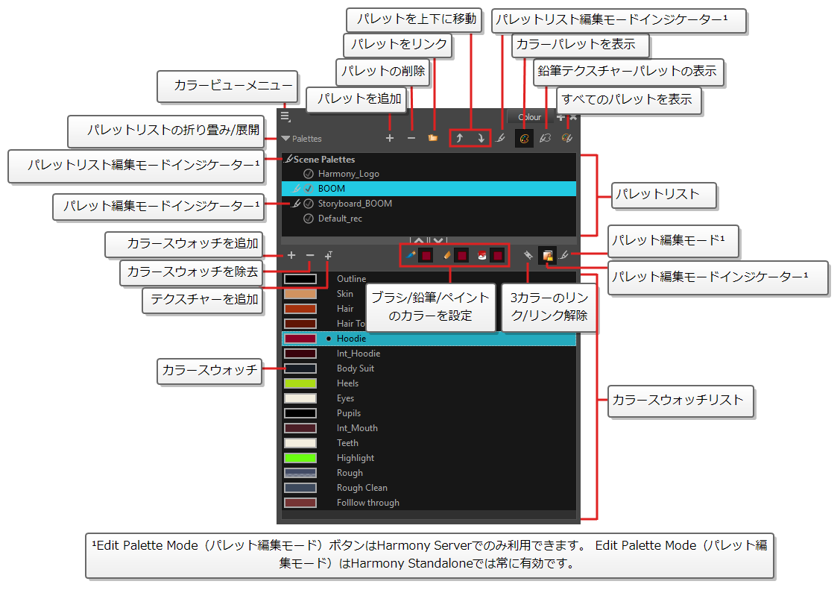Toggle the check icon beside BOOM

pos(308,189)
